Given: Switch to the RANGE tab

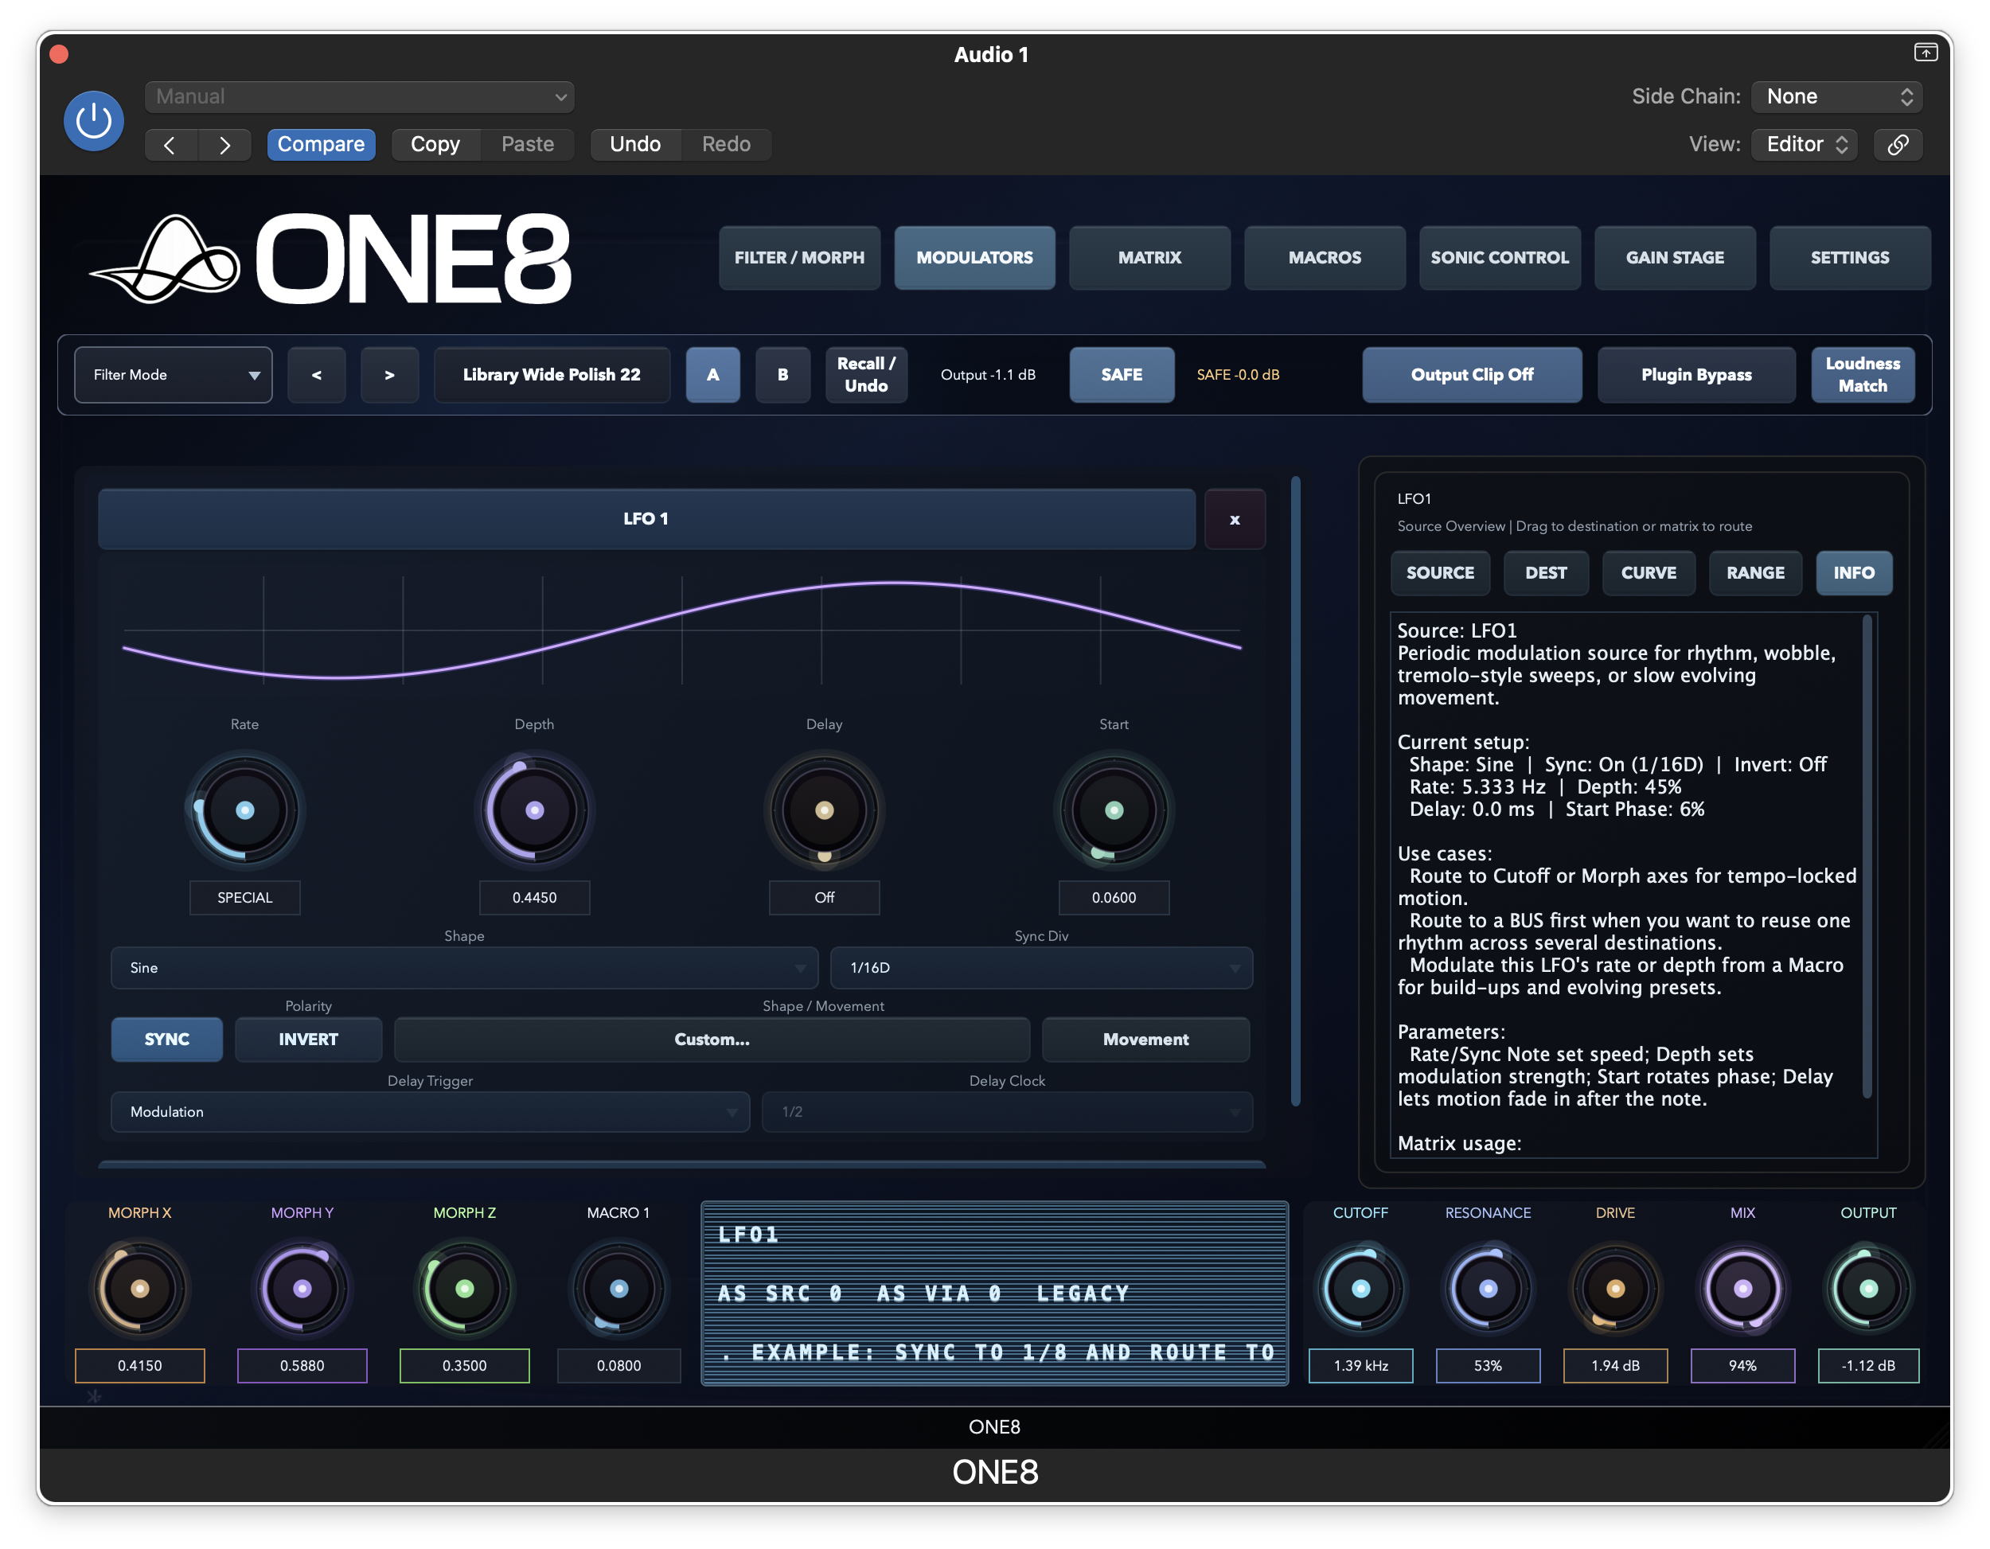Looking at the screenshot, I should pyautogui.click(x=1755, y=573).
